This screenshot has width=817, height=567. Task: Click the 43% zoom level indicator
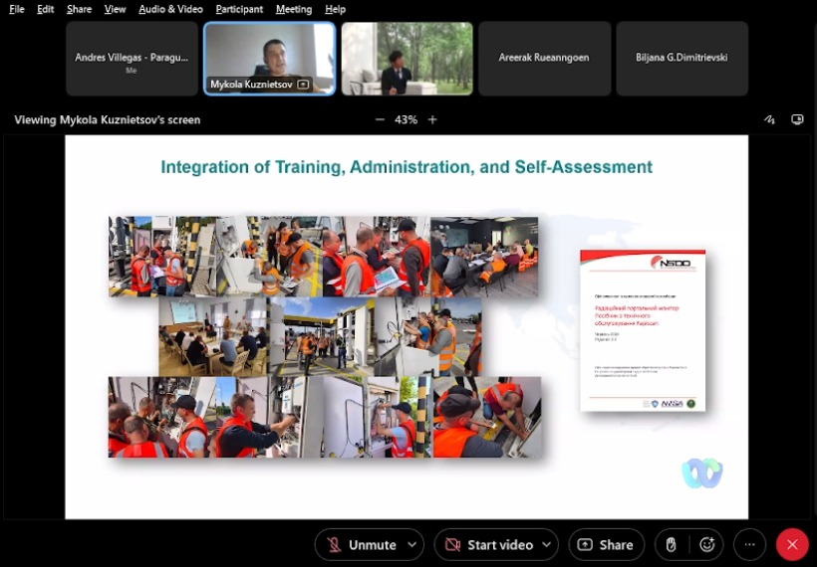[406, 119]
